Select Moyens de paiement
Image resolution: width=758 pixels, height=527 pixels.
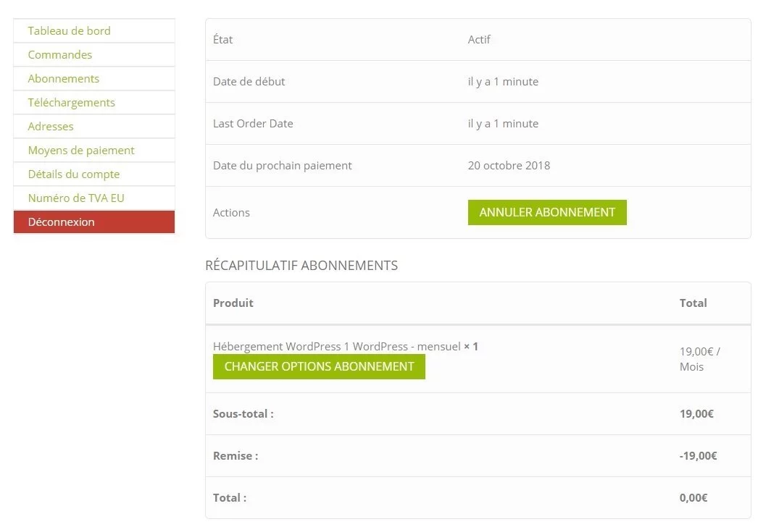[93, 151]
